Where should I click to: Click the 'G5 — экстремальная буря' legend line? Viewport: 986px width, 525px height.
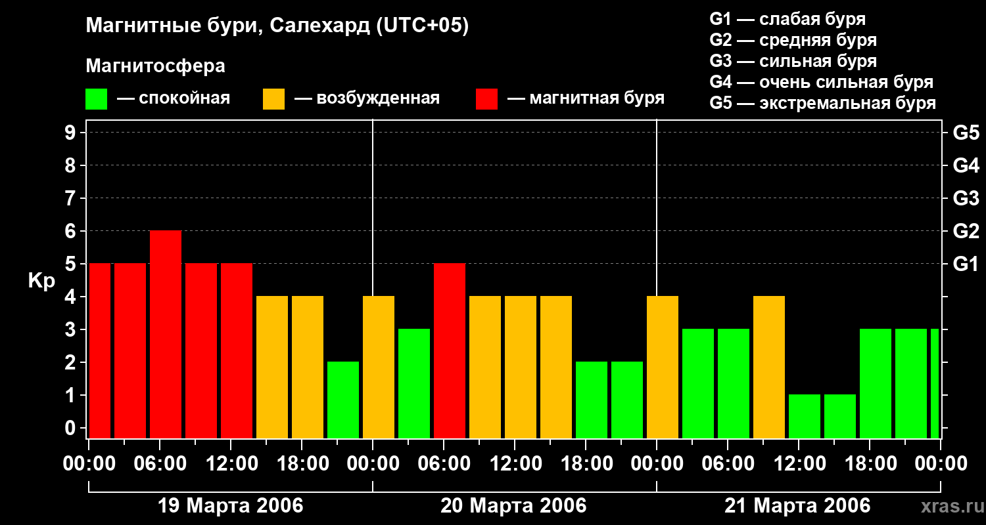823,103
